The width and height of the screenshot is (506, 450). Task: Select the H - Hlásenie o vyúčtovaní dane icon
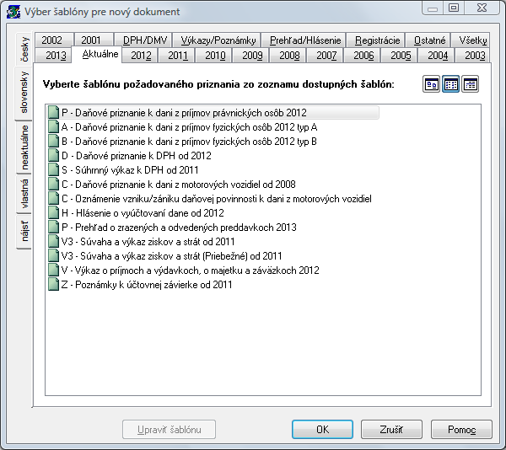click(x=54, y=212)
